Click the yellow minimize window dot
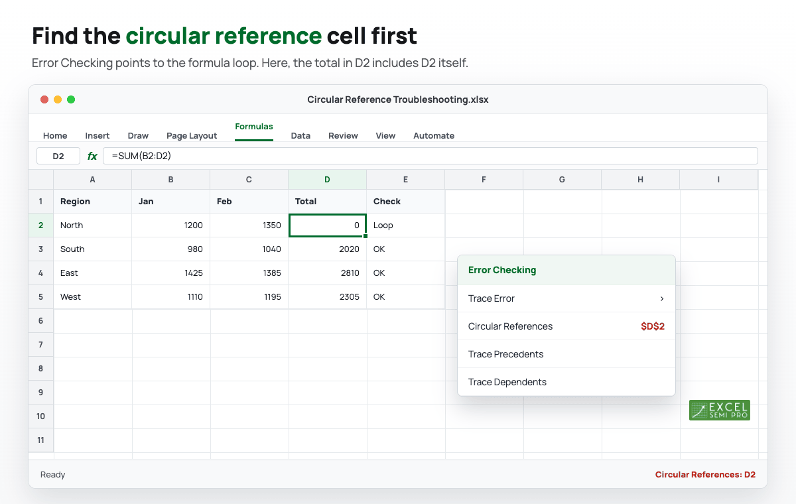This screenshot has height=504, width=796. point(58,99)
